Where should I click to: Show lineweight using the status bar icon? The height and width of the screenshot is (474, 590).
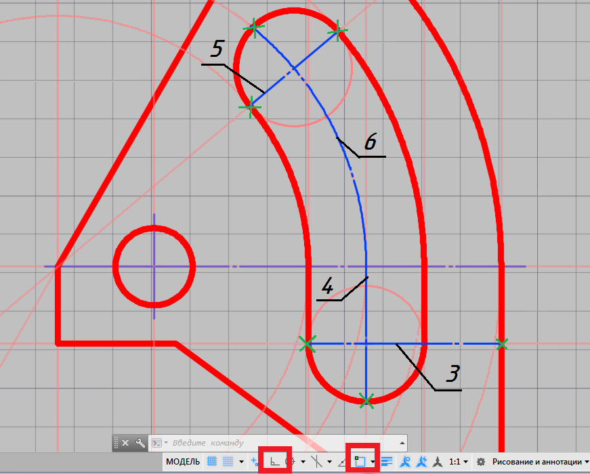tap(387, 462)
